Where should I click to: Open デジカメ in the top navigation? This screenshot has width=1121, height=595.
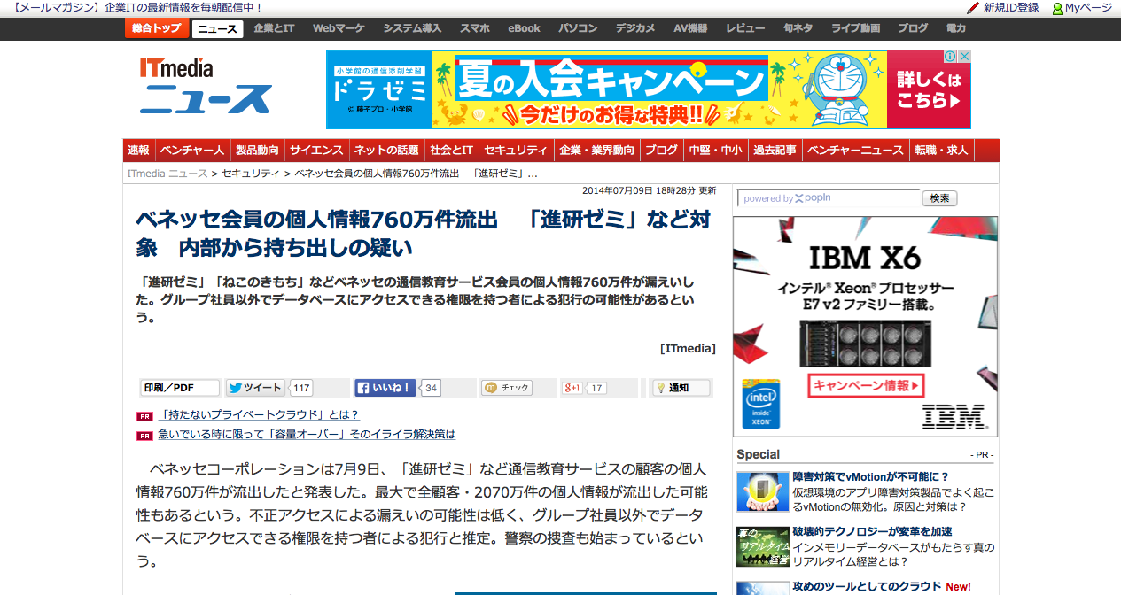[x=635, y=28]
